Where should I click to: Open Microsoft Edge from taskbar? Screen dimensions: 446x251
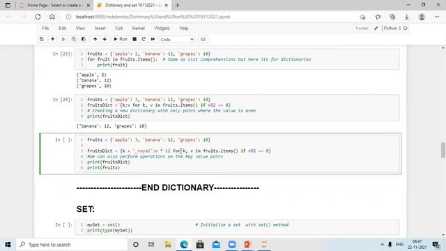pos(184,245)
